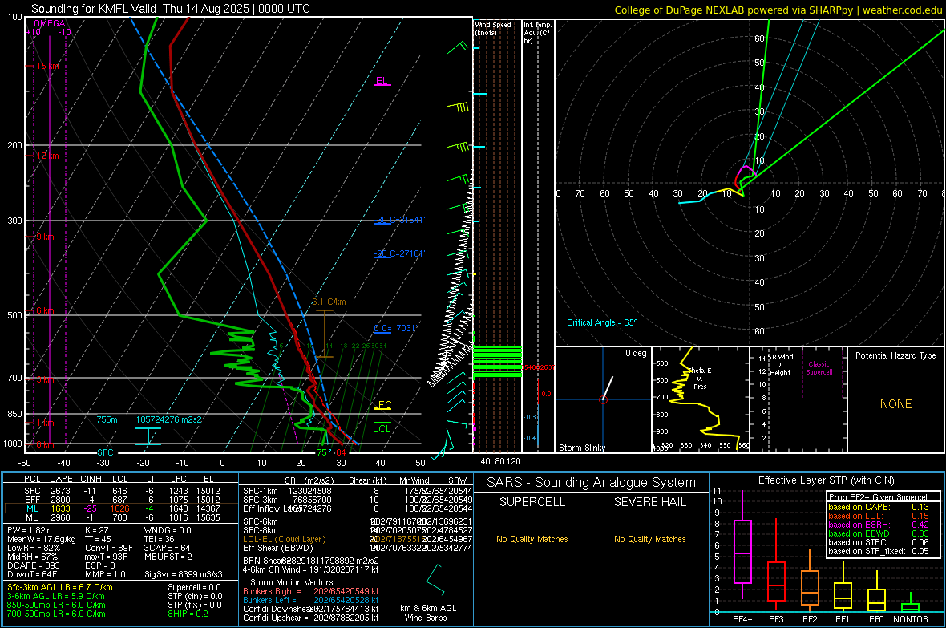Click the Bunkers Left storm motion line
Image resolution: width=946 pixels, height=628 pixels.
click(311, 600)
